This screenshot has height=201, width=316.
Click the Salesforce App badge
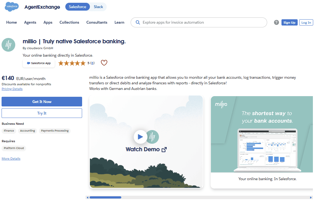point(39,63)
